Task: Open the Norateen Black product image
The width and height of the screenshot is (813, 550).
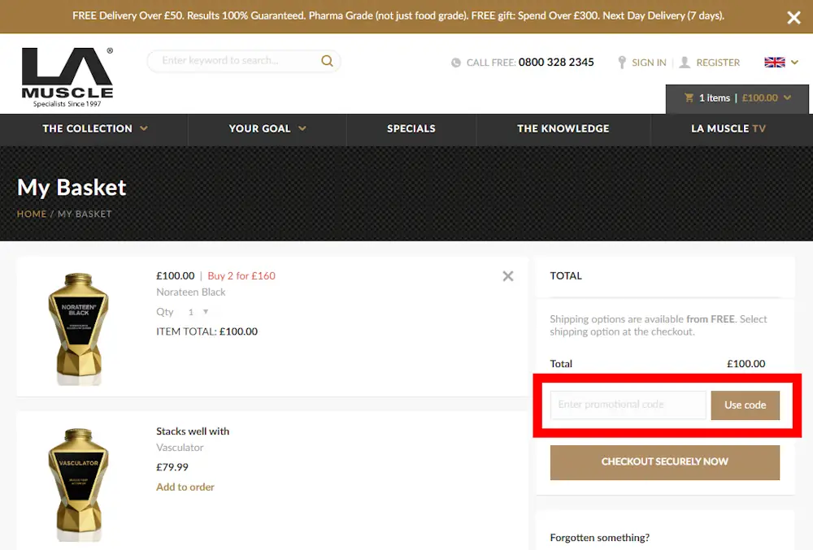Action: pos(78,329)
